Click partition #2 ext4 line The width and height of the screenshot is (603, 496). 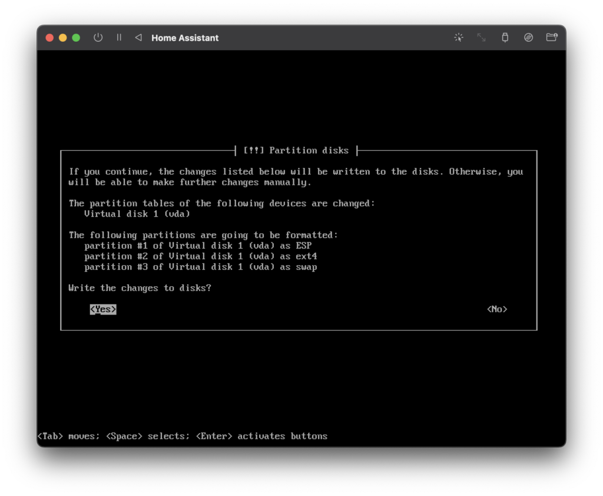click(201, 256)
